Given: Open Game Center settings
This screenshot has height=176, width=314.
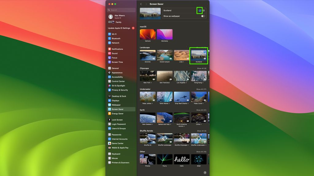Looking at the screenshot, I should (117, 143).
